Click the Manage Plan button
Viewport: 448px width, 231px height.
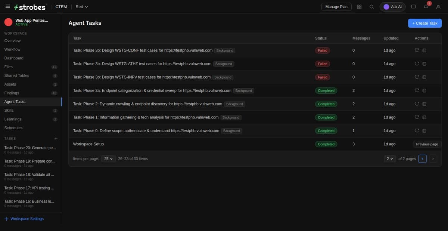pyautogui.click(x=336, y=7)
